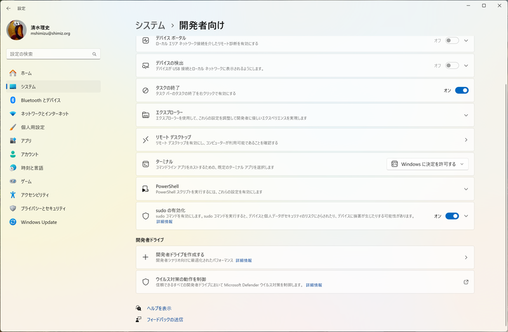Expand the PowerShell section chevron
The image size is (508, 332).
[x=466, y=189]
